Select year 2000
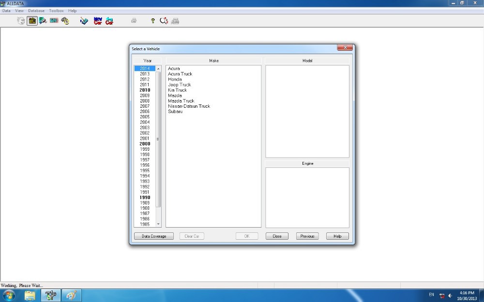This screenshot has width=484, height=302. click(x=145, y=144)
